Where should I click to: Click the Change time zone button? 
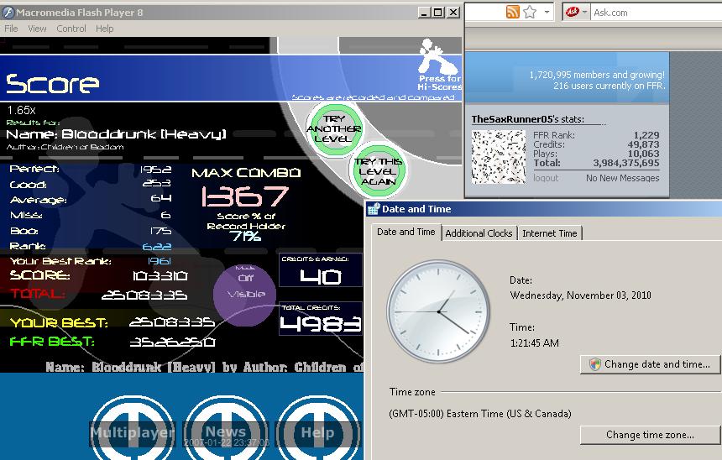[x=650, y=435]
